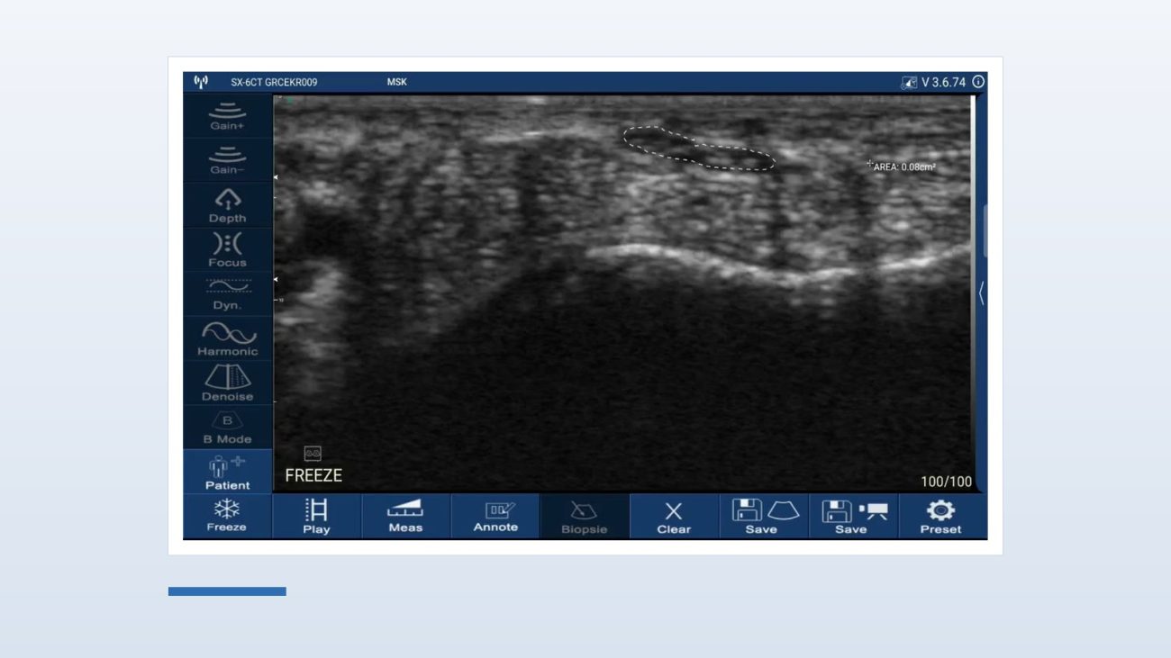Click the SX-6CT GRCEKR009 probe name
Image resolution: width=1171 pixels, height=658 pixels.
click(x=274, y=82)
